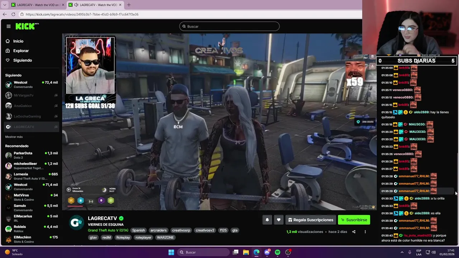The height and width of the screenshot is (258, 459).
Task: Select the arcraiders tag
Action: pos(158,230)
